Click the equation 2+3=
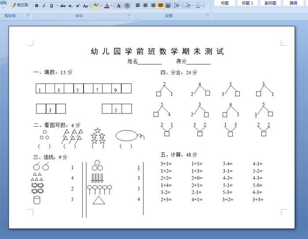The width and height of the screenshot is (308, 239). pos(166,199)
